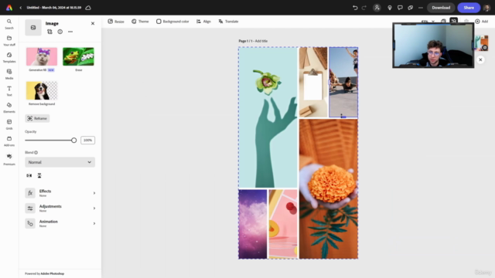Click Translate in the toolbar
The image size is (495, 278).
[228, 22]
